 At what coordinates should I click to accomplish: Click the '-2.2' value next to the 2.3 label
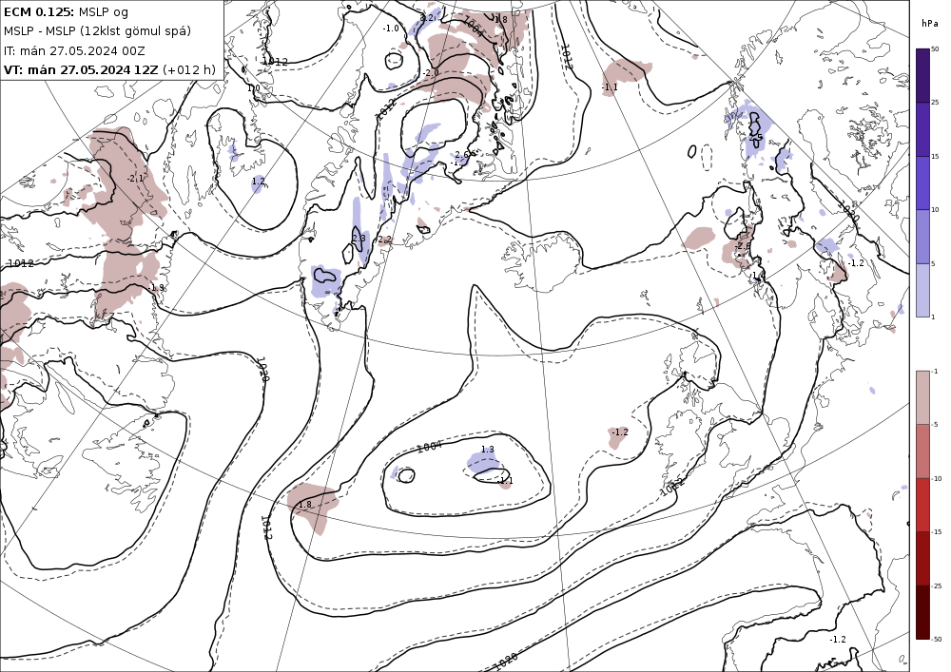(x=384, y=240)
